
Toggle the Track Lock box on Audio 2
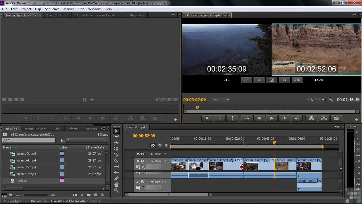pyautogui.click(x=148, y=182)
